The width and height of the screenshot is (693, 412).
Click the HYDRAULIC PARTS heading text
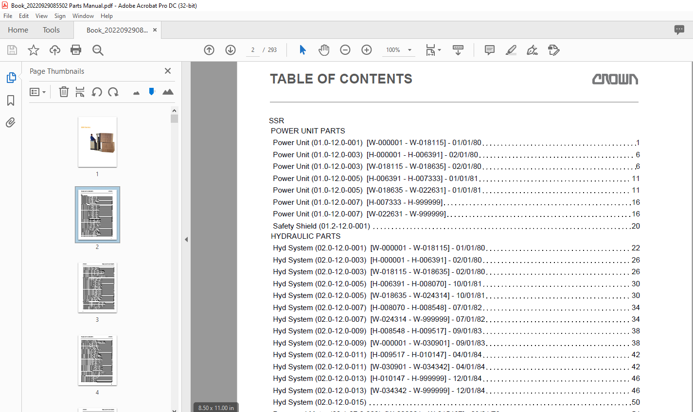coord(305,236)
